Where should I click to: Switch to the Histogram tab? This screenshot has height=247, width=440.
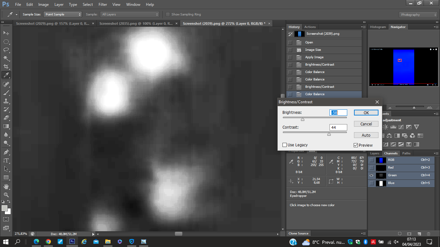[378, 27]
